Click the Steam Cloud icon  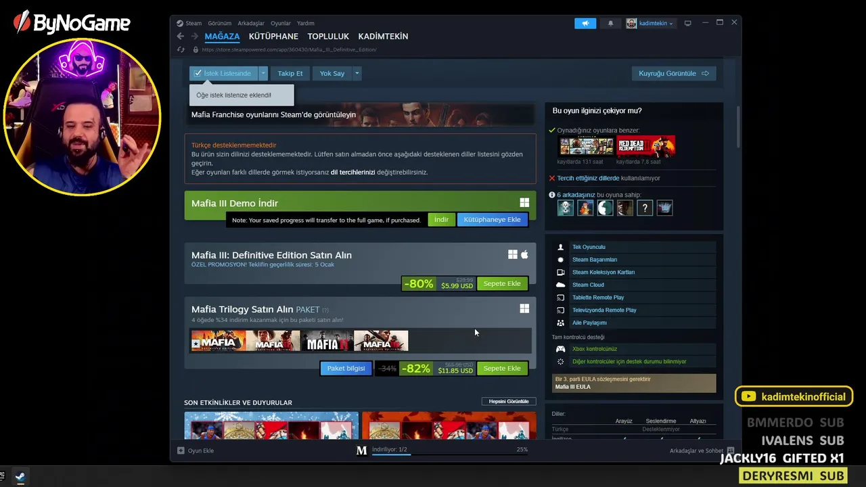coord(560,285)
